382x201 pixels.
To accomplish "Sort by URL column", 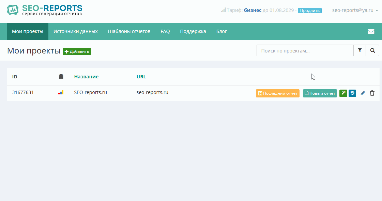I will click(x=141, y=77).
